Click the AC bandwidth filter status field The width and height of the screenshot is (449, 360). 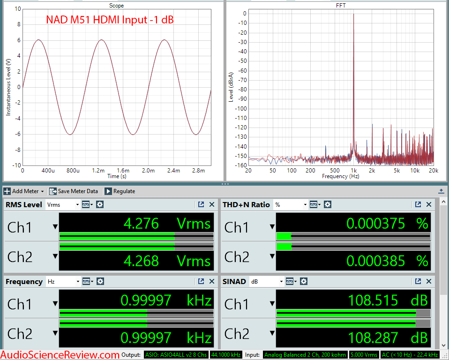click(x=410, y=354)
